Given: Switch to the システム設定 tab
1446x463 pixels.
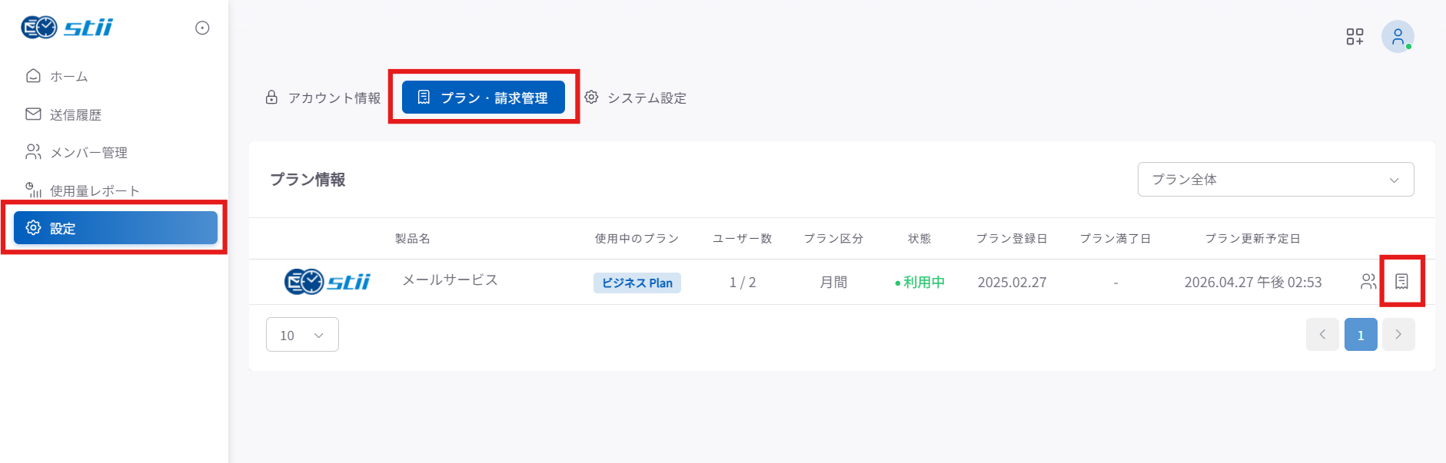Looking at the screenshot, I should click(x=636, y=98).
